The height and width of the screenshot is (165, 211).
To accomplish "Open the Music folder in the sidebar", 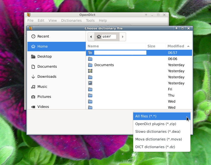I will click(56, 87).
